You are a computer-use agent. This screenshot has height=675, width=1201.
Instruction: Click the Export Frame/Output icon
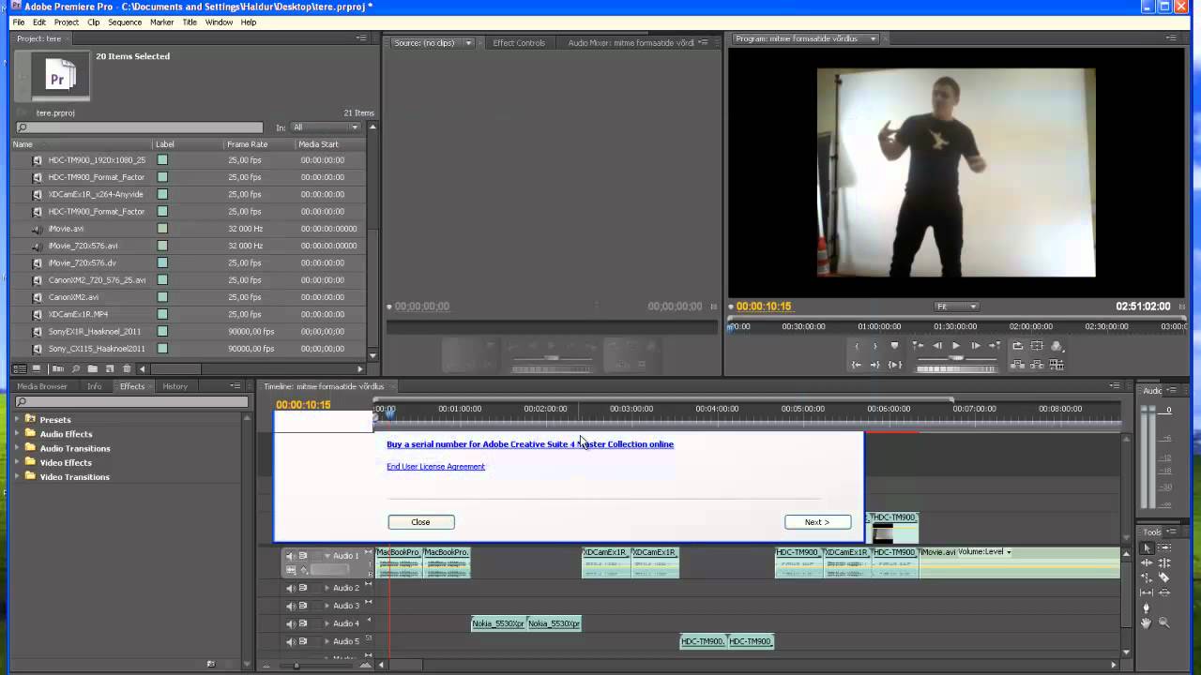[x=1057, y=346]
